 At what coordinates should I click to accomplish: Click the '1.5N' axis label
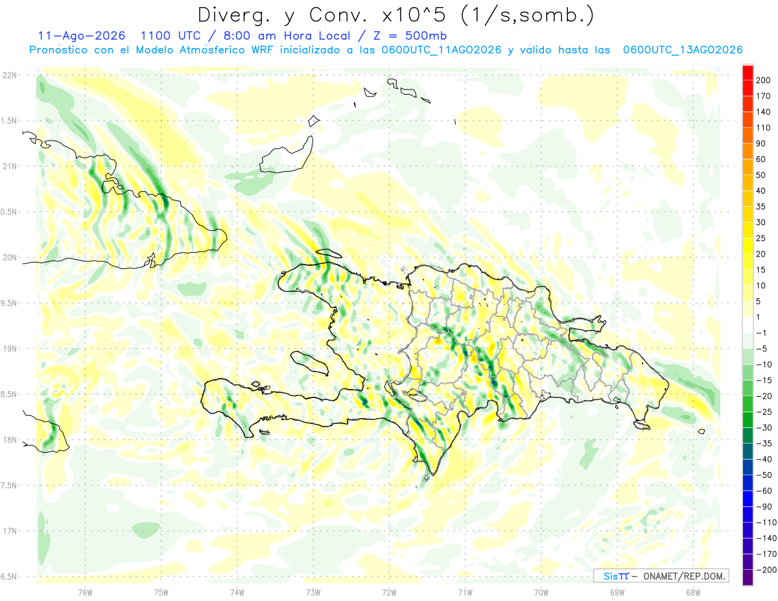click(10, 121)
